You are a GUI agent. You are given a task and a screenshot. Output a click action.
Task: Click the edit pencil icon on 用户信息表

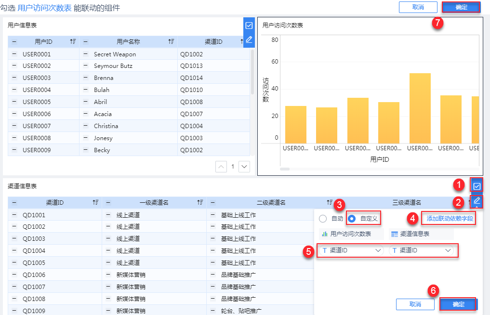(x=249, y=39)
